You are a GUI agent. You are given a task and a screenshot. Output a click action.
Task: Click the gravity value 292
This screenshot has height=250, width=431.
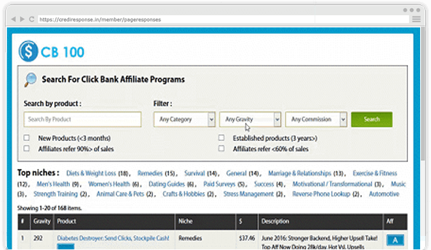(x=38, y=239)
